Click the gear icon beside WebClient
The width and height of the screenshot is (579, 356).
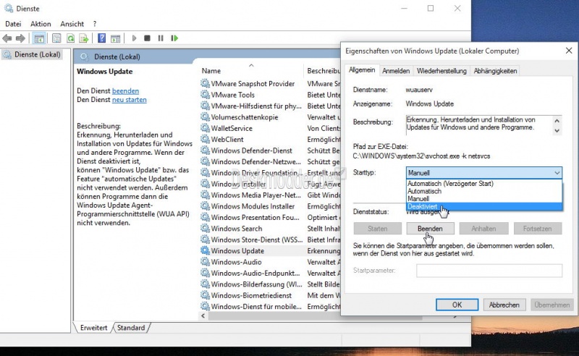(x=205, y=139)
